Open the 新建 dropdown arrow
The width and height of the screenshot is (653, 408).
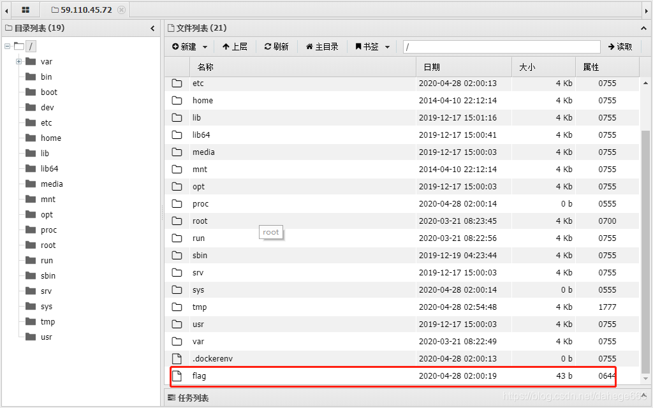204,46
